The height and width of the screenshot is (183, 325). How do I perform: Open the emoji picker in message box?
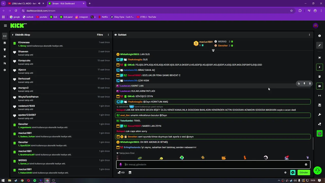click(x=306, y=164)
